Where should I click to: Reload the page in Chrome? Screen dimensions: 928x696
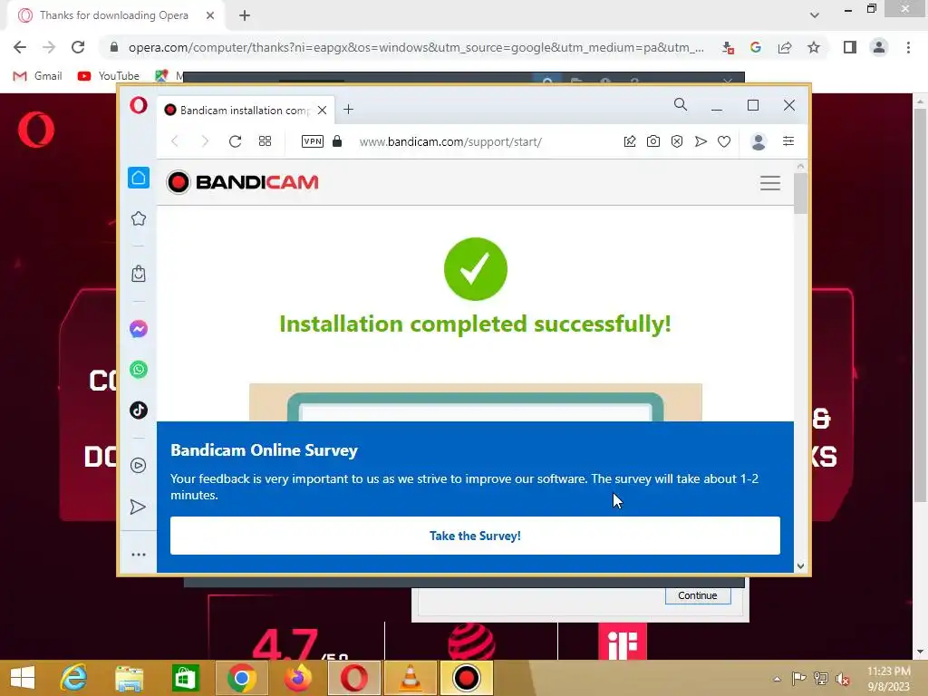(x=78, y=47)
